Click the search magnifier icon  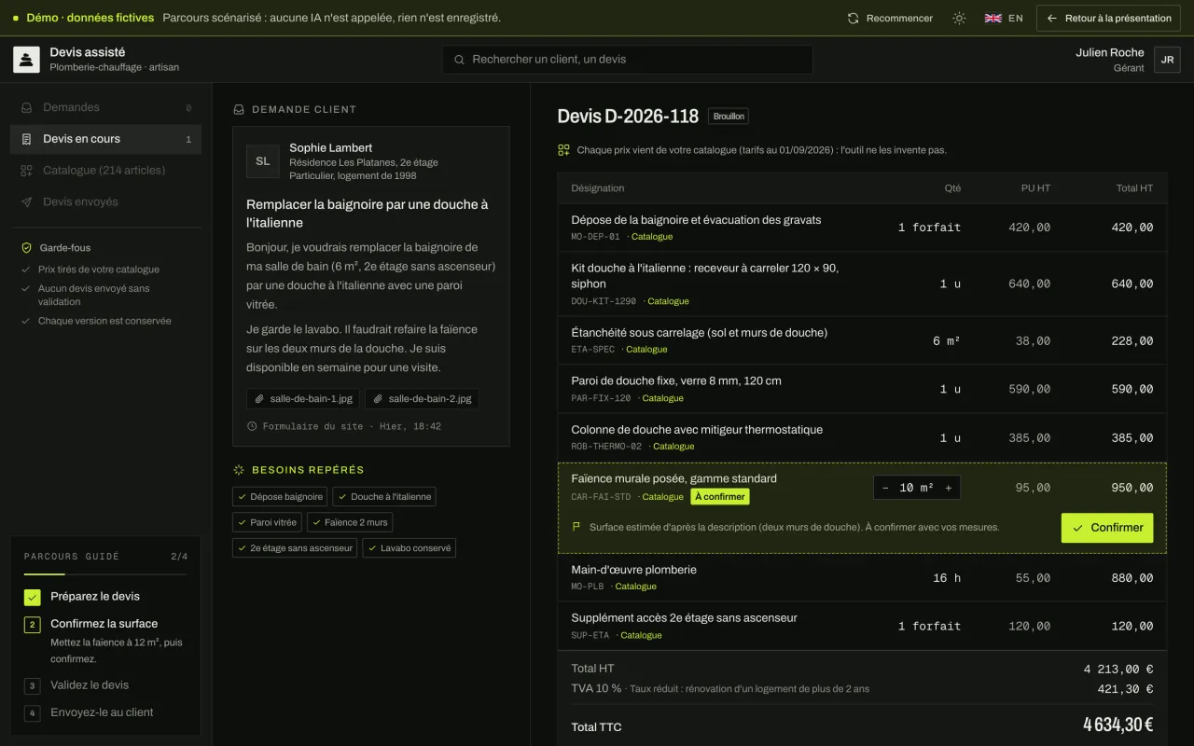click(x=459, y=60)
